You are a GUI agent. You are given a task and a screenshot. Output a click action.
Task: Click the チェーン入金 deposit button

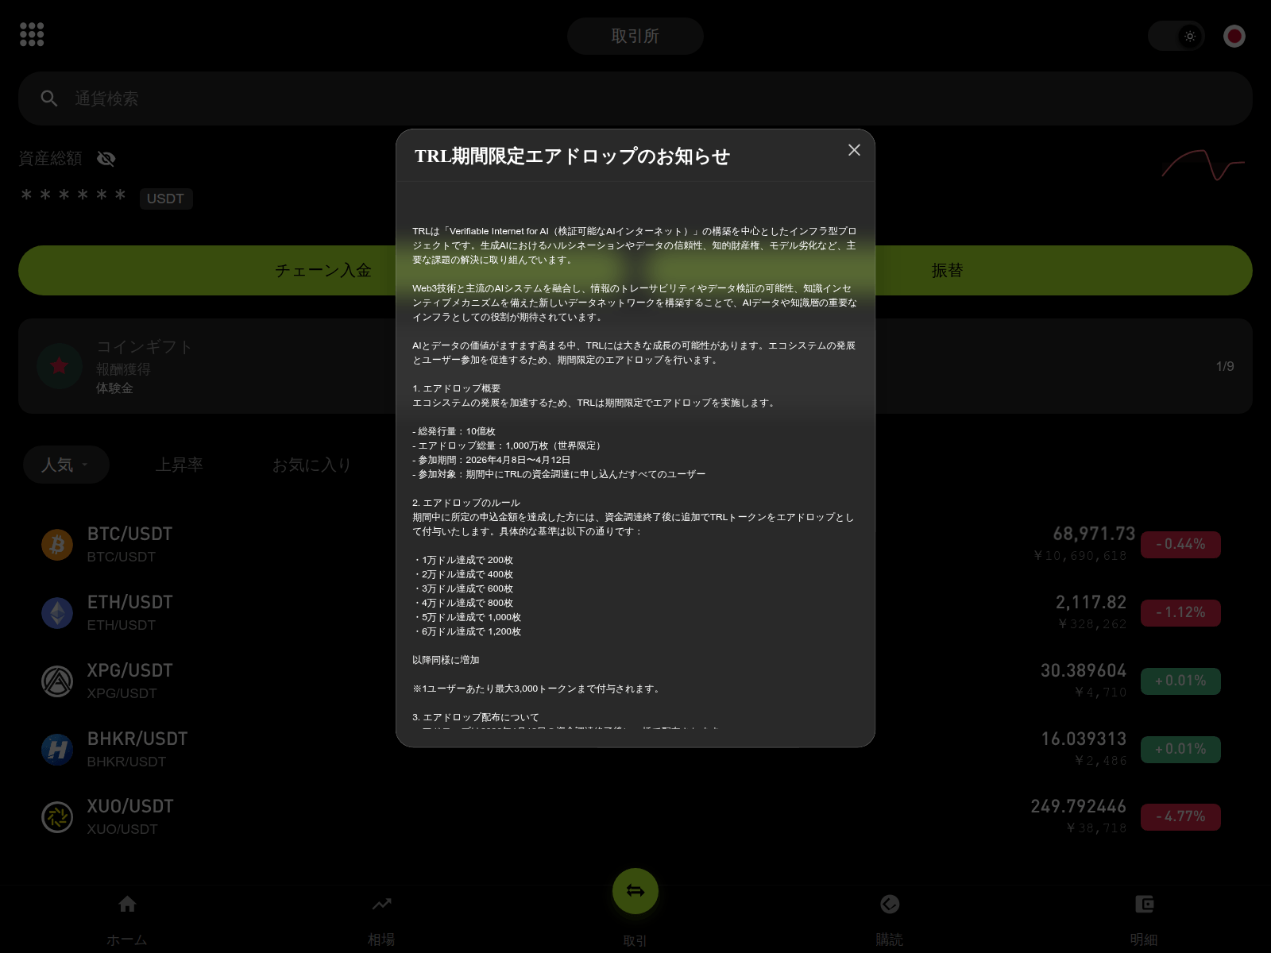tap(323, 271)
